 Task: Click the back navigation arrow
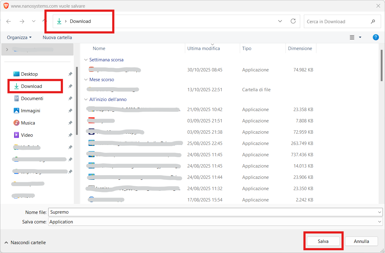pos(9,21)
